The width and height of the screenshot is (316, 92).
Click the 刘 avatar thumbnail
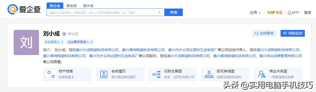(26, 42)
